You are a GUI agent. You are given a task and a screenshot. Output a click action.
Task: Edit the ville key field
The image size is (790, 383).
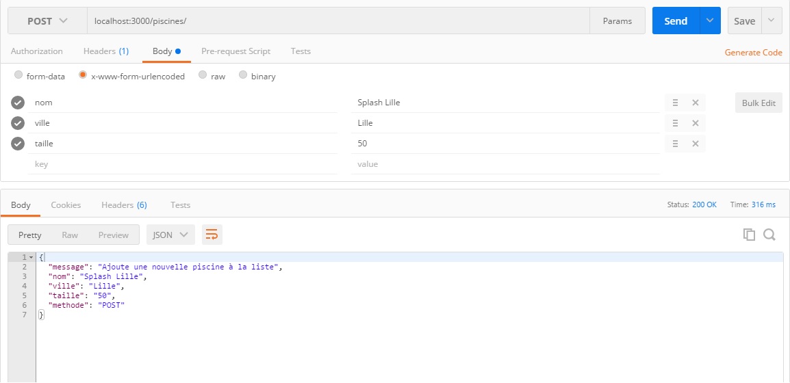coord(182,123)
